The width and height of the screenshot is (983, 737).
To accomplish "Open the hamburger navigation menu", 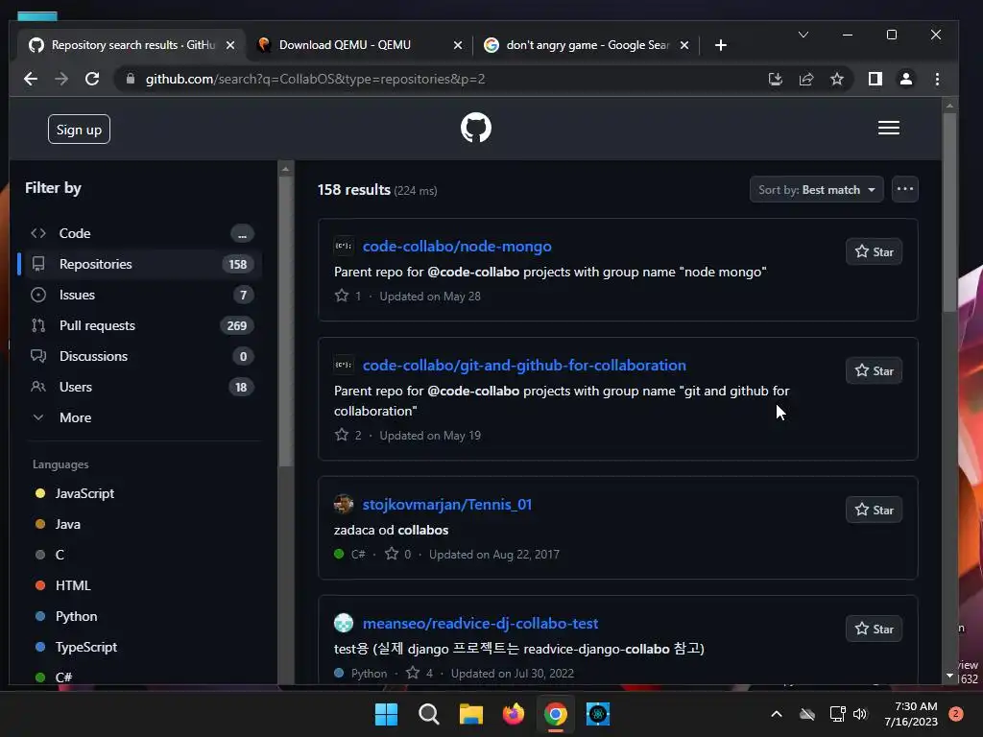I will 888,128.
